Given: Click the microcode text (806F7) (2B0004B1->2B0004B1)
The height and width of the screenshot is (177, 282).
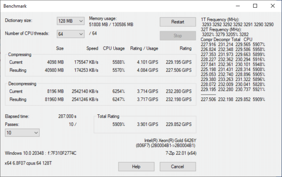Looking at the screenshot, I should (x=166, y=145).
